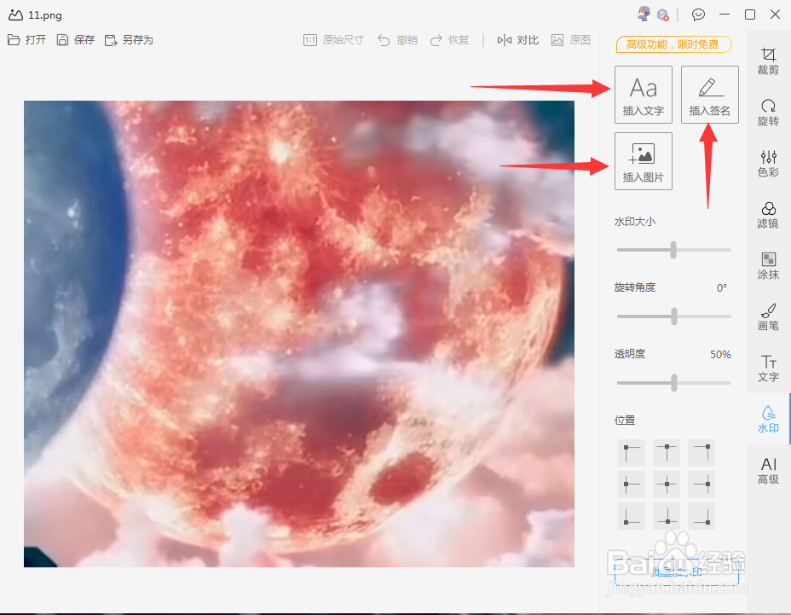791x615 pixels.
Task: Click 原始尺寸 original size button
Action: tap(333, 40)
